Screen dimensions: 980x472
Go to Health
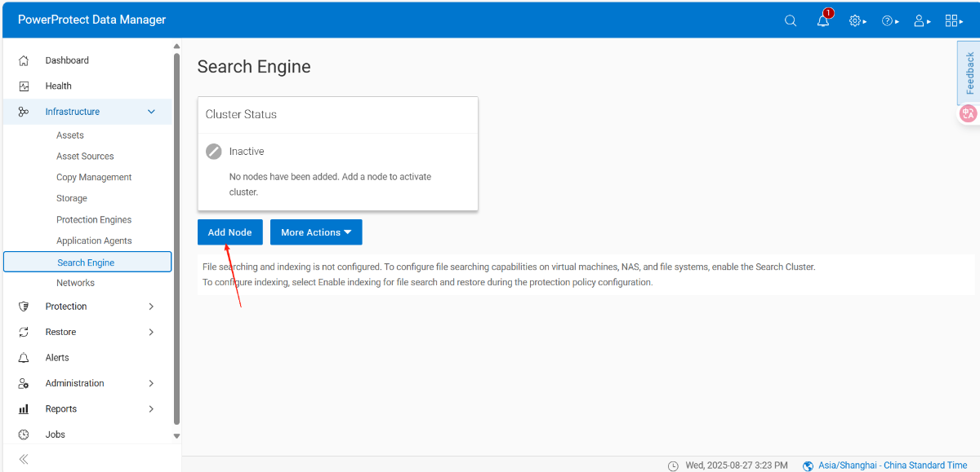point(58,86)
